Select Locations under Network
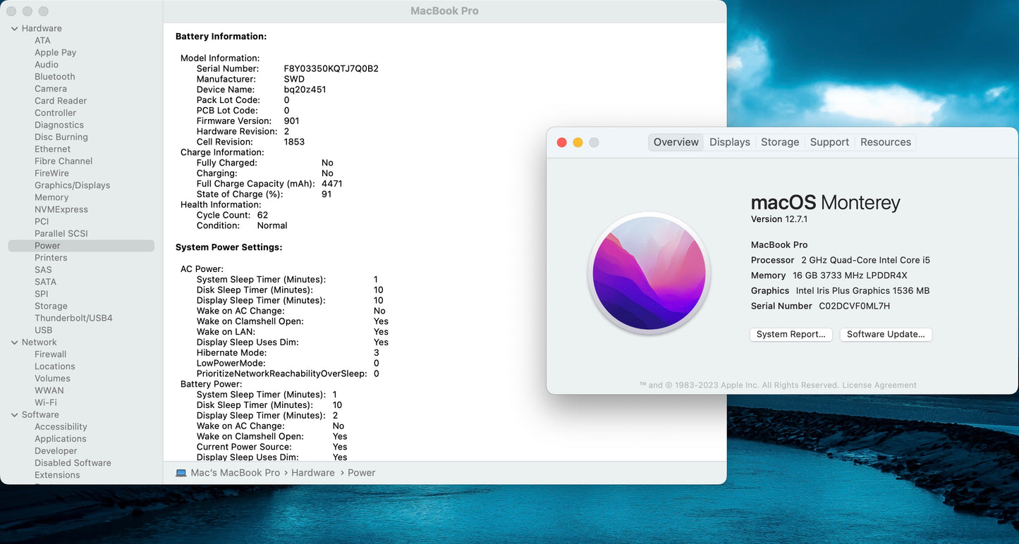The width and height of the screenshot is (1019, 544). tap(55, 366)
